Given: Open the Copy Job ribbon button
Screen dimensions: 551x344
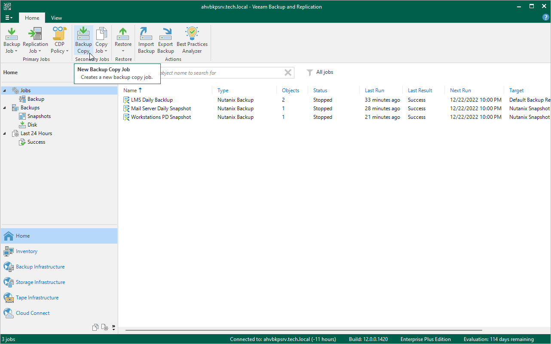Looking at the screenshot, I should tap(101, 40).
